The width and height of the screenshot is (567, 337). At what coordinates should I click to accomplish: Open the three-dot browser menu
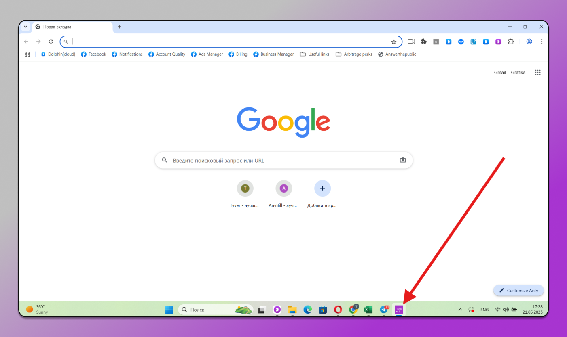(x=542, y=42)
